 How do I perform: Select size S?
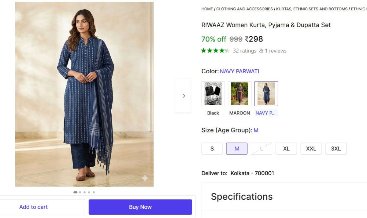pyautogui.click(x=212, y=149)
